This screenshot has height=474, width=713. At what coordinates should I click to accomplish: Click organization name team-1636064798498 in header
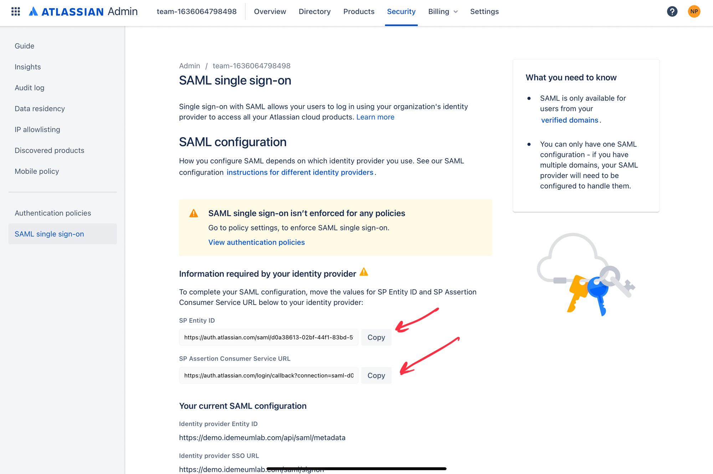point(196,11)
